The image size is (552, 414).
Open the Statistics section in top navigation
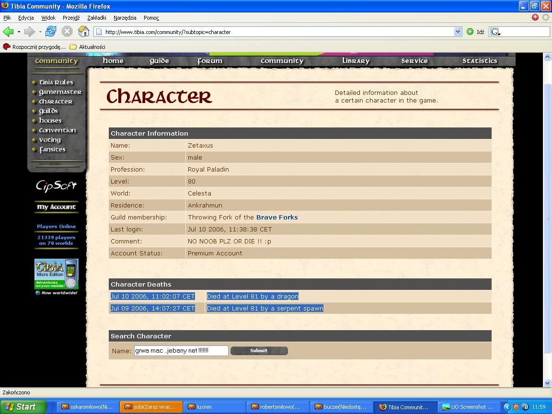coord(480,61)
